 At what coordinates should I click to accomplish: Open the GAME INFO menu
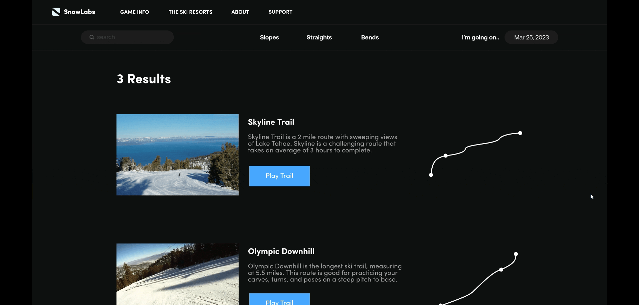point(134,12)
